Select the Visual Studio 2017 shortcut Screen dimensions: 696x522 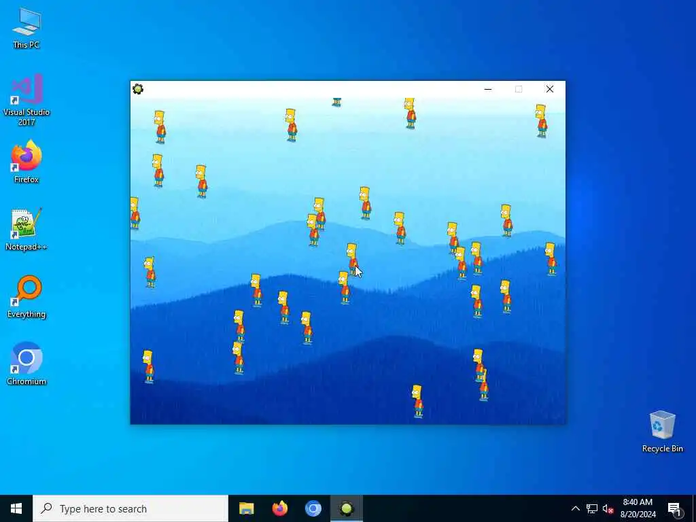pos(27,99)
